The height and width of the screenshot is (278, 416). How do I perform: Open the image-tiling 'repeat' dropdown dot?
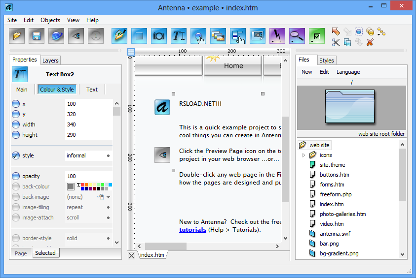point(108,207)
